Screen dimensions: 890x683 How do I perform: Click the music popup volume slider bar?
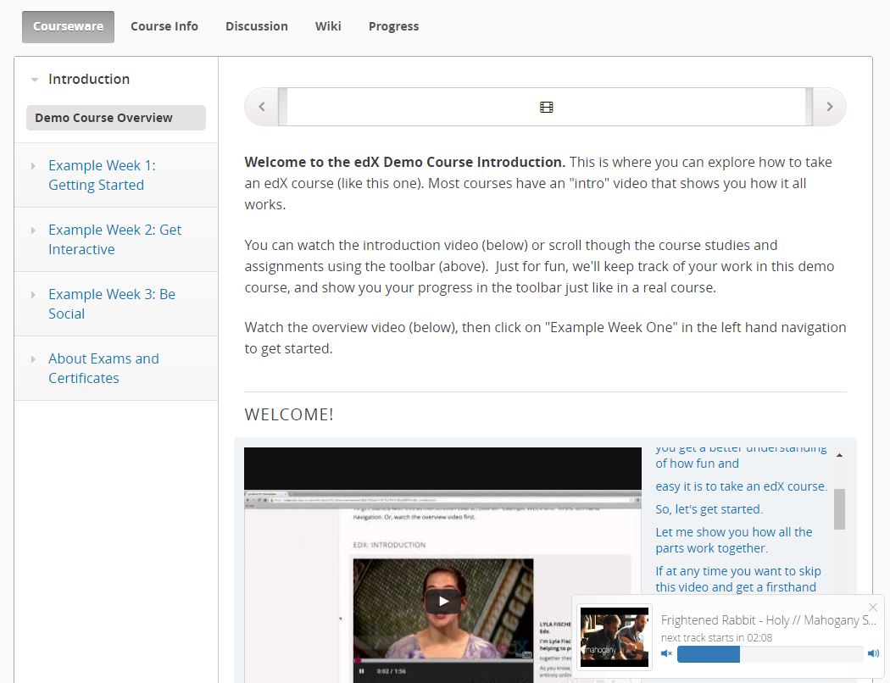(770, 653)
